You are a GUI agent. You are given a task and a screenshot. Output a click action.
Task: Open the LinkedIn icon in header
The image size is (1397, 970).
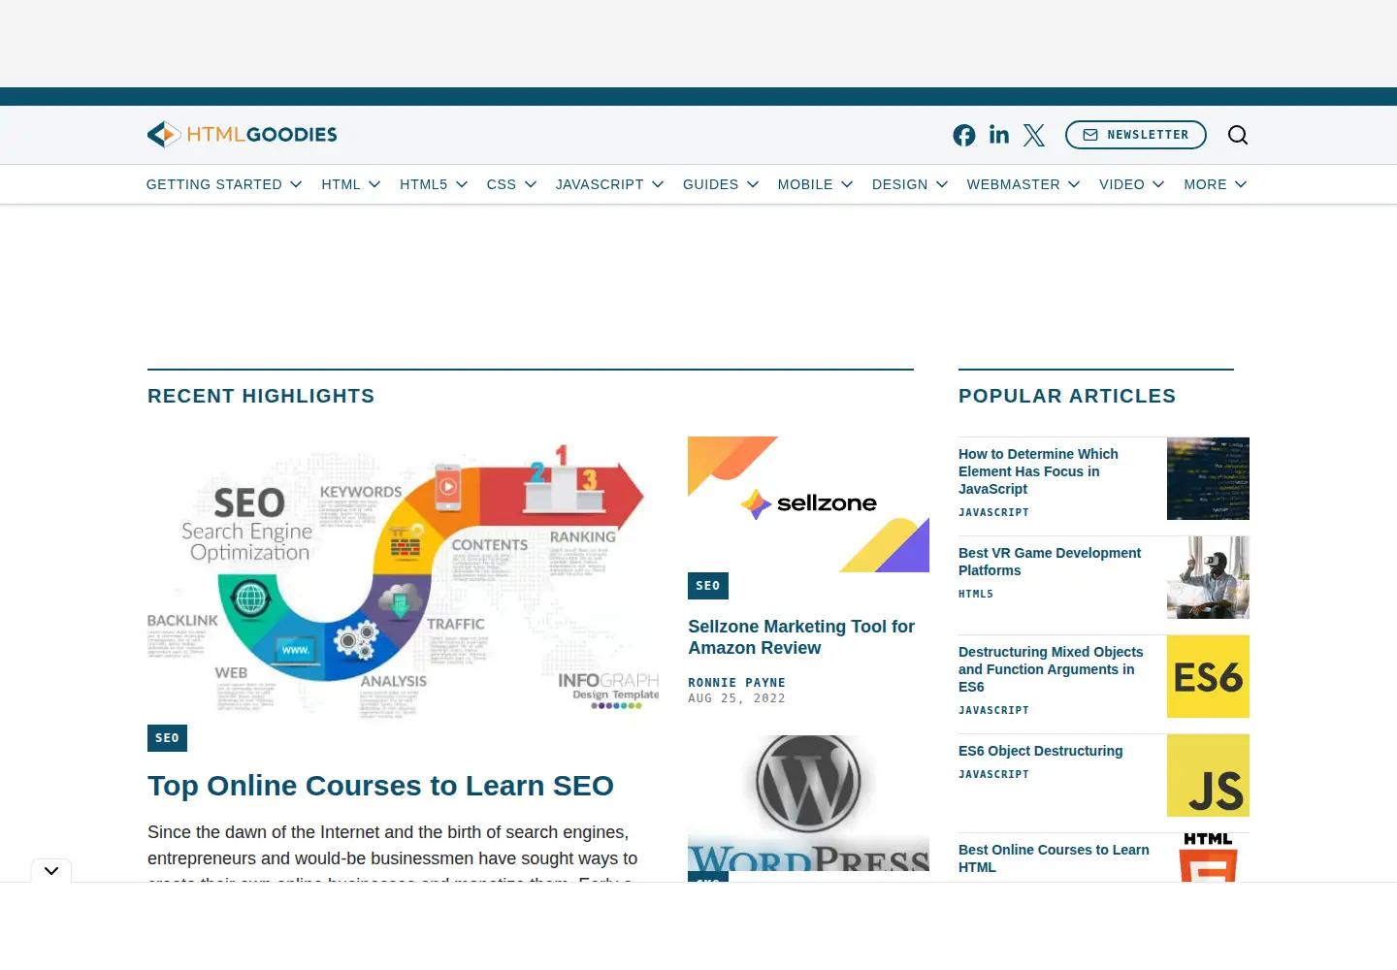(999, 135)
